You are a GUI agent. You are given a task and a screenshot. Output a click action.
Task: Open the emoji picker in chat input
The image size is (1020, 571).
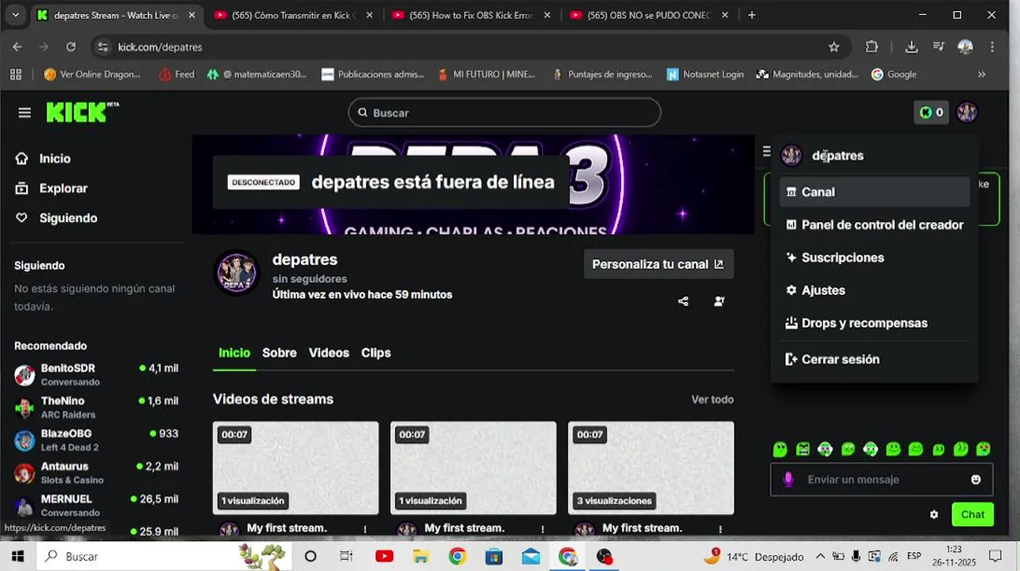coord(976,480)
